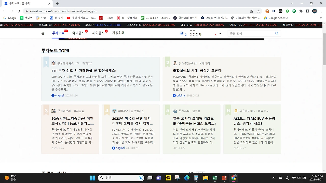The image size is (326, 183).
Task: Open the Google bookmark
Action: 10,18
